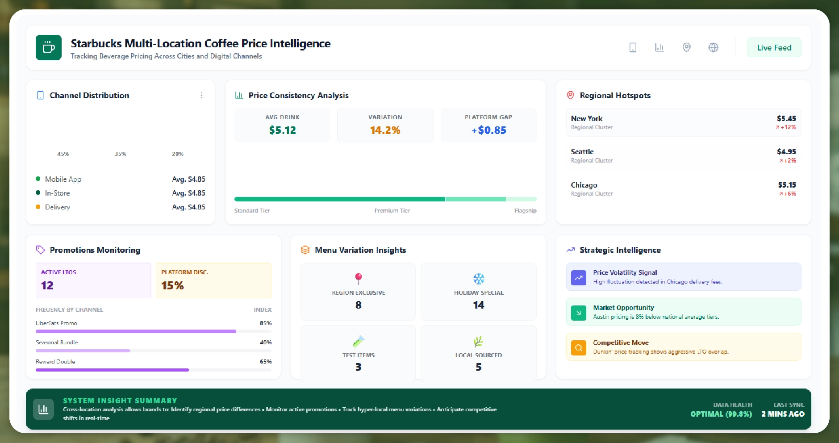This screenshot has height=443, width=839.
Task: Click the coffee cup logo icon
Action: tap(49, 47)
